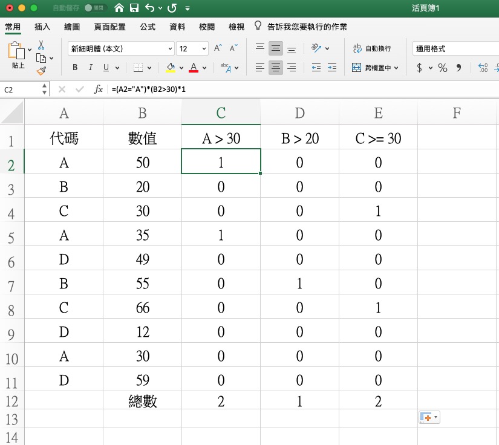Viewport: 499px width, 445px height.
Task: Expand the number format dropdown 通用格式
Action: (x=454, y=48)
